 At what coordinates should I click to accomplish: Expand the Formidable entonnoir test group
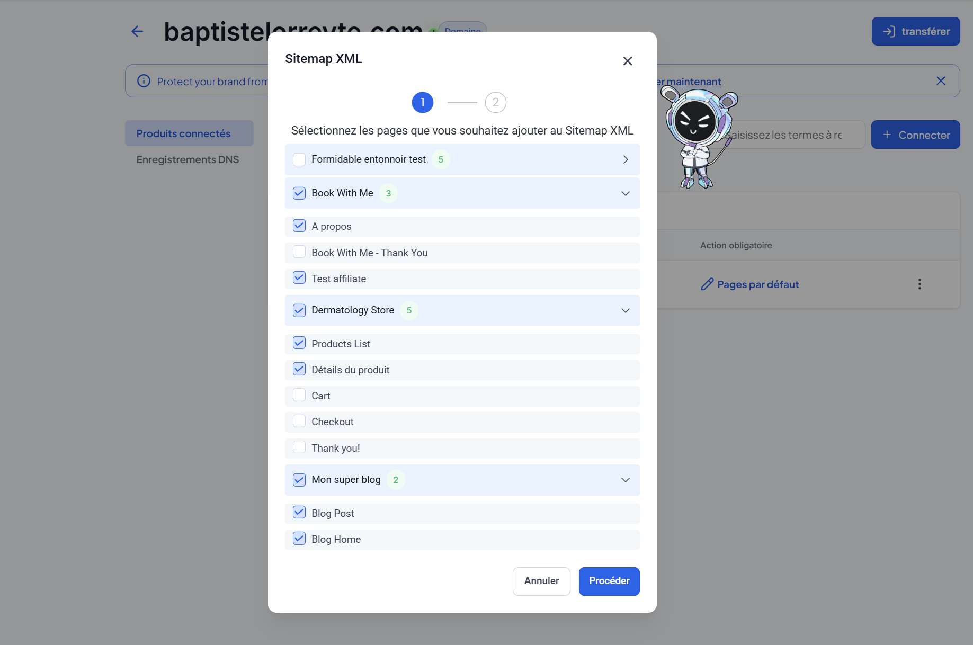pyautogui.click(x=626, y=159)
